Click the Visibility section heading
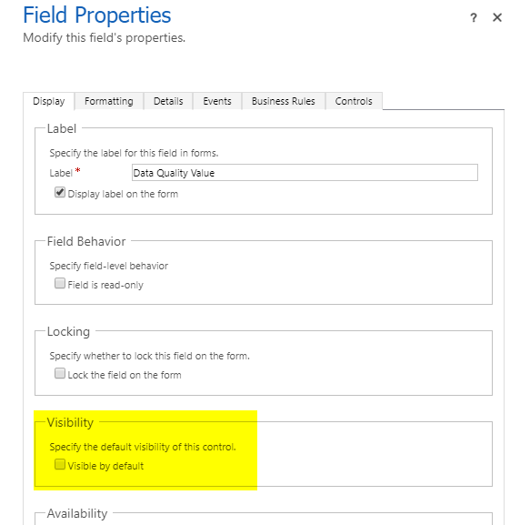 pyautogui.click(x=70, y=422)
